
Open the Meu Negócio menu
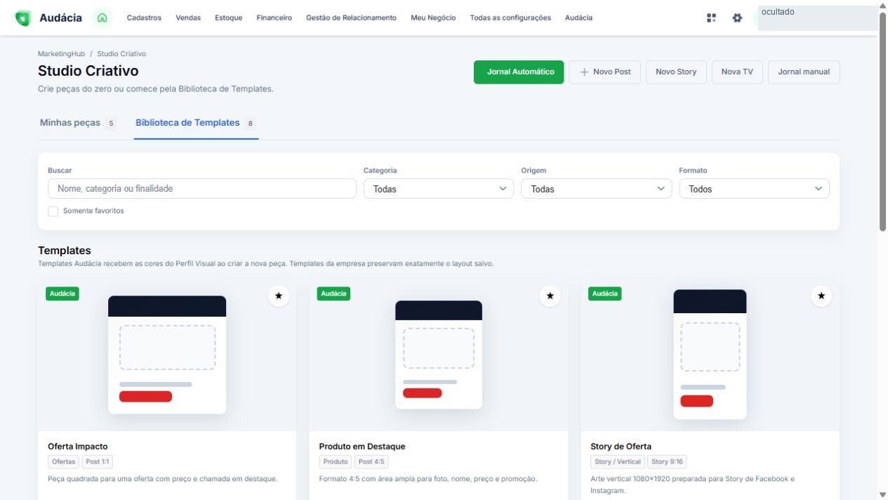433,18
